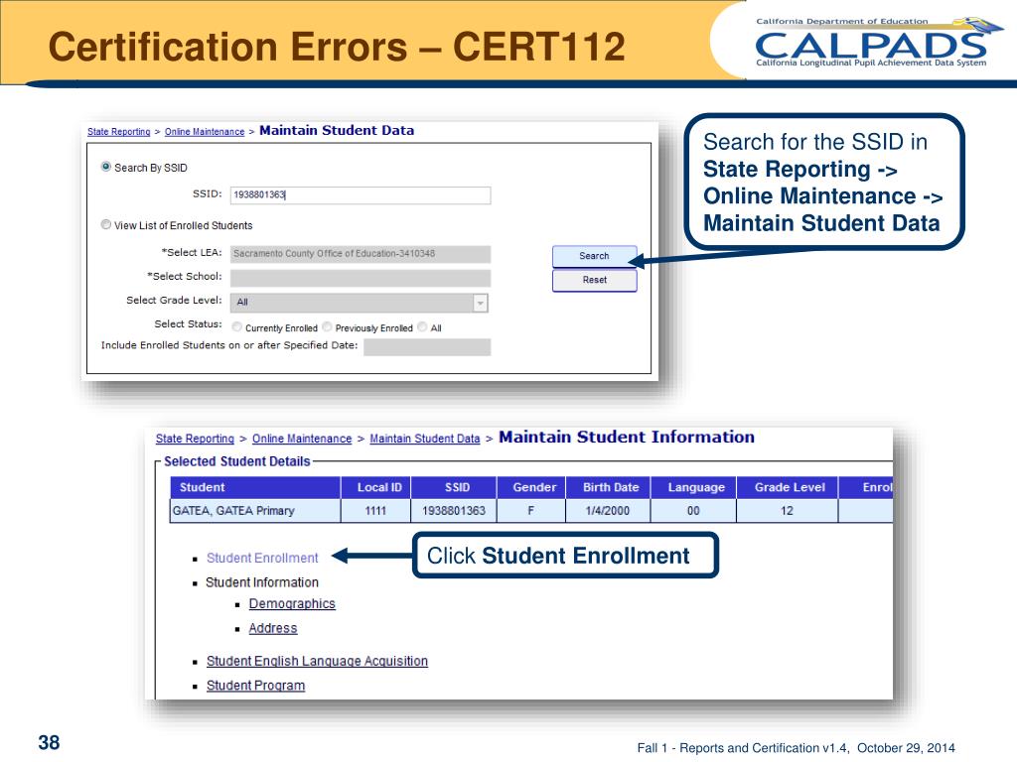Click the Reset button
The height and width of the screenshot is (762, 1017).
click(594, 280)
